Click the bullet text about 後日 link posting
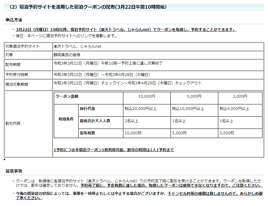 [x=66, y=36]
